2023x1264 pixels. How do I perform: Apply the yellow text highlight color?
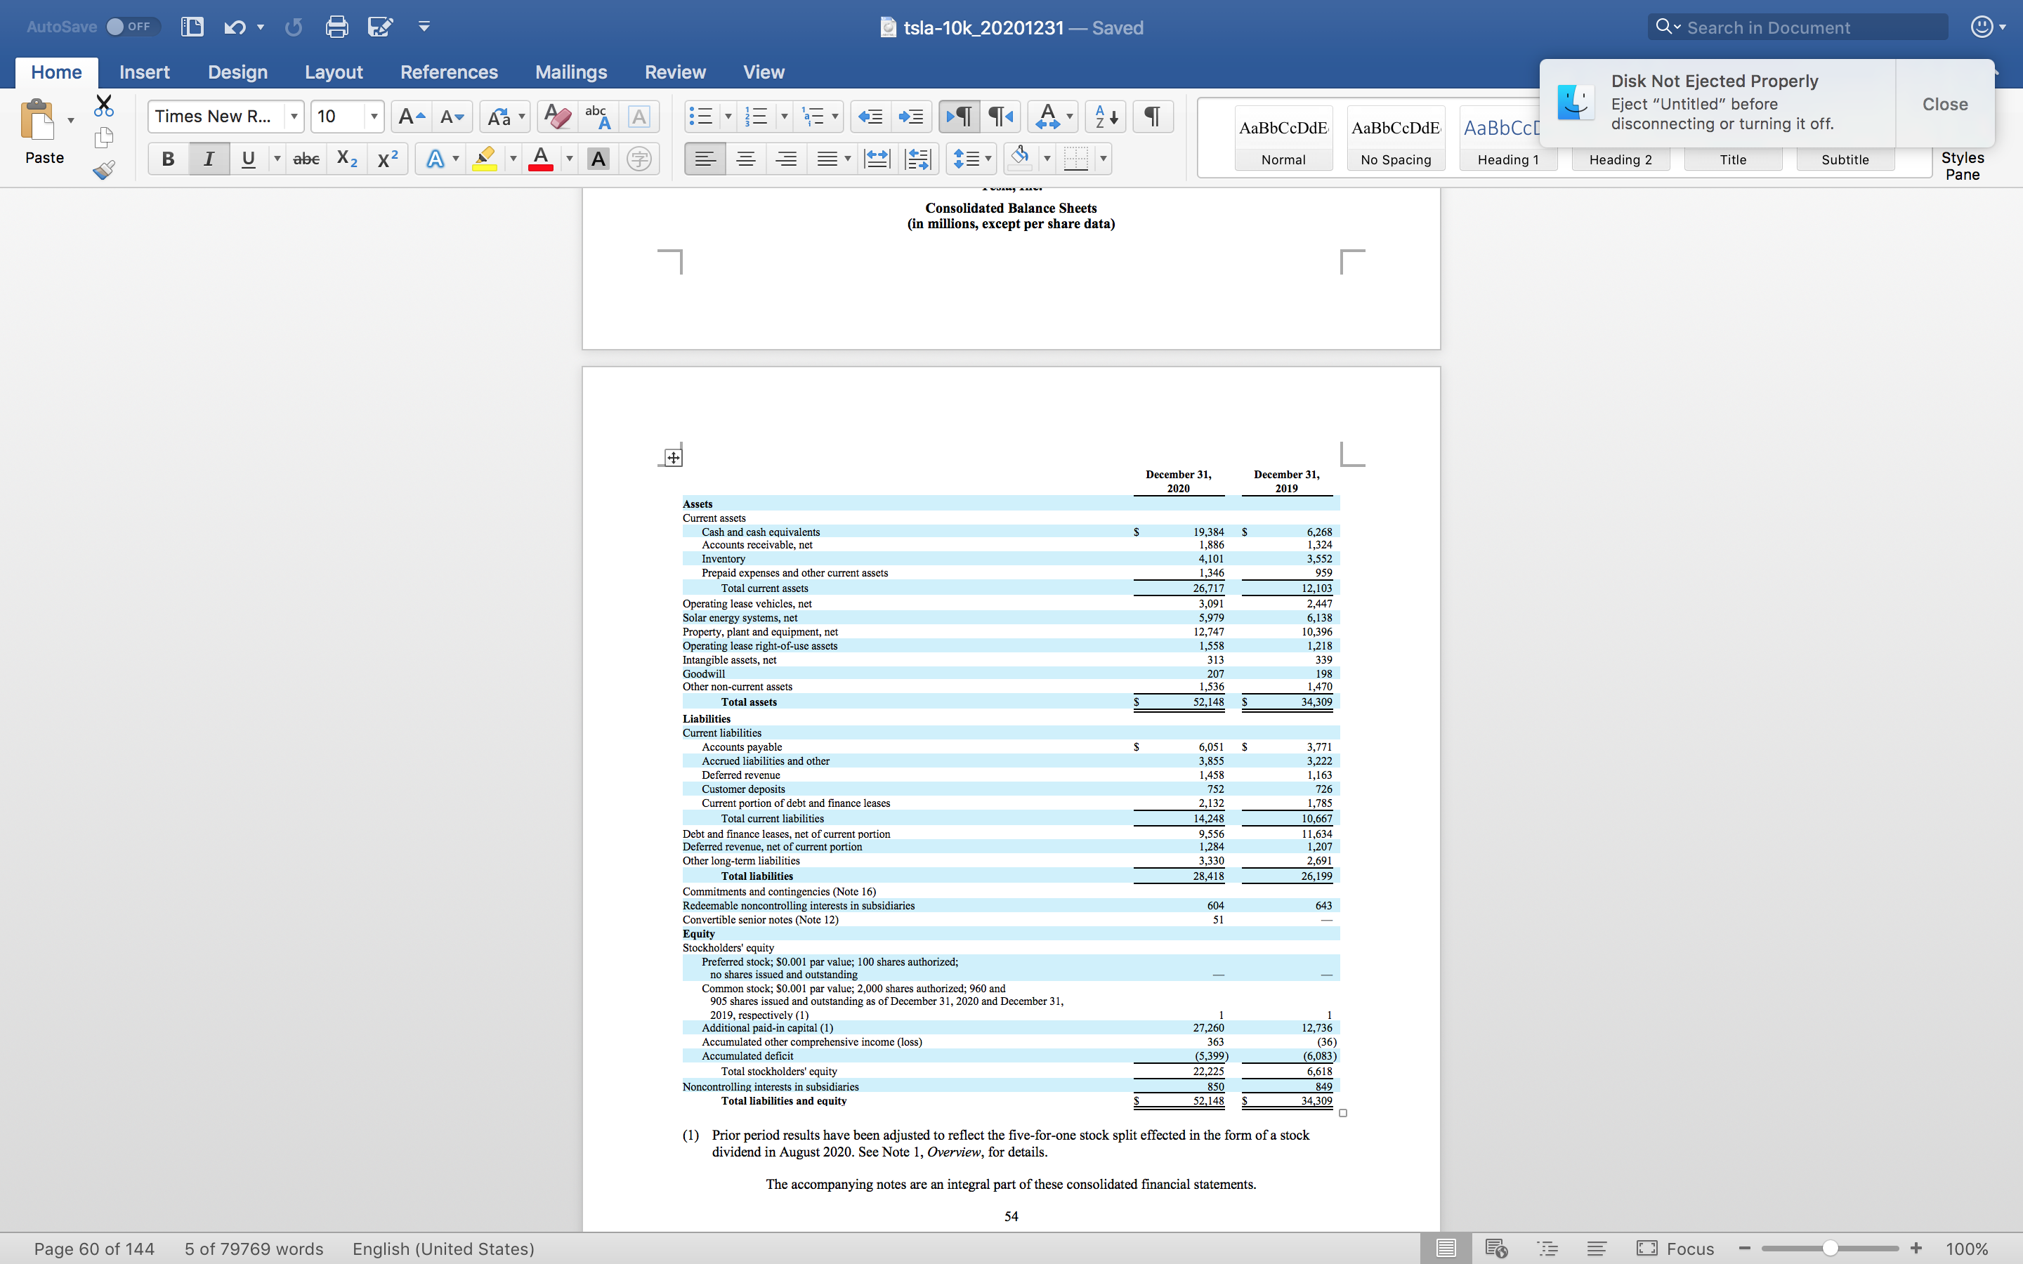click(484, 159)
